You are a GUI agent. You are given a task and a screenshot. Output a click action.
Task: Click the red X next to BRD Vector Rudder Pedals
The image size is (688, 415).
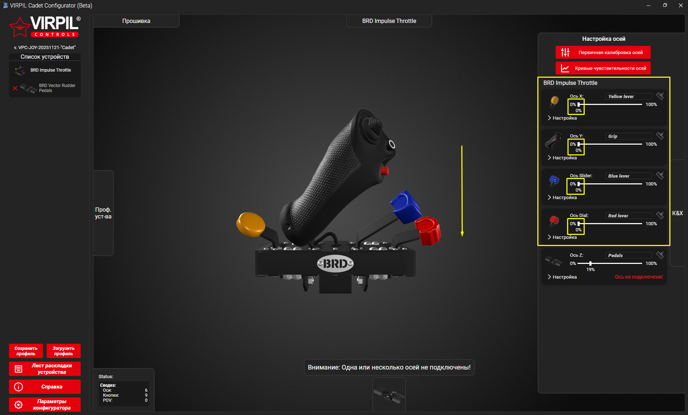15,88
